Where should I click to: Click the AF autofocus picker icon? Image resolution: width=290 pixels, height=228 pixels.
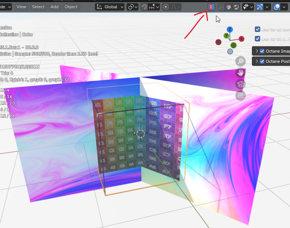pos(221,7)
